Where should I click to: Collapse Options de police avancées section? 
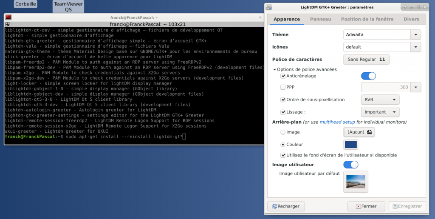pyautogui.click(x=274, y=69)
